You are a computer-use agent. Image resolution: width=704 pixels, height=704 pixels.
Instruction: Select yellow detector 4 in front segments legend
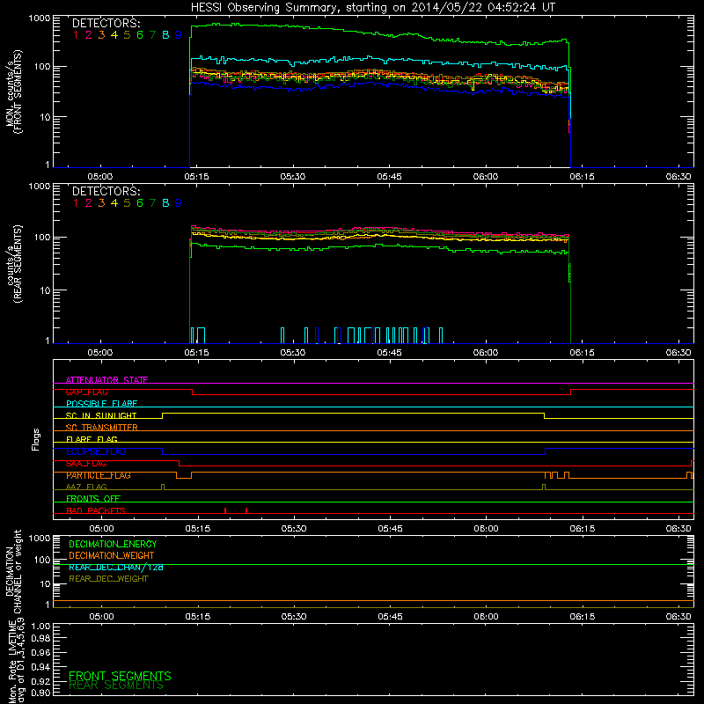click(114, 35)
